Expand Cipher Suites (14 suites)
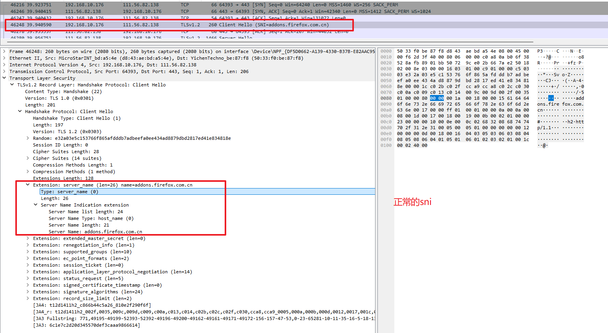The height and width of the screenshot is (333, 608). [28, 158]
